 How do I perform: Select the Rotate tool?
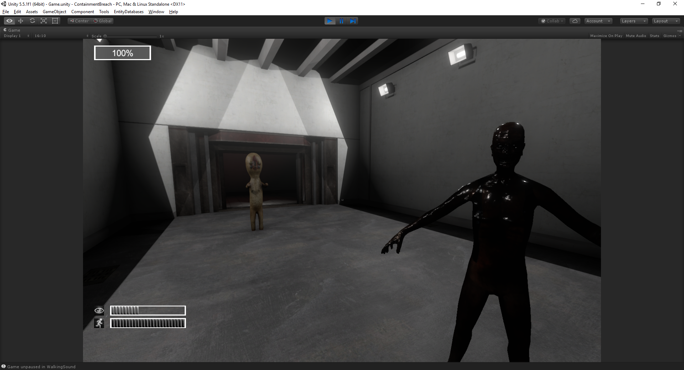(32, 21)
